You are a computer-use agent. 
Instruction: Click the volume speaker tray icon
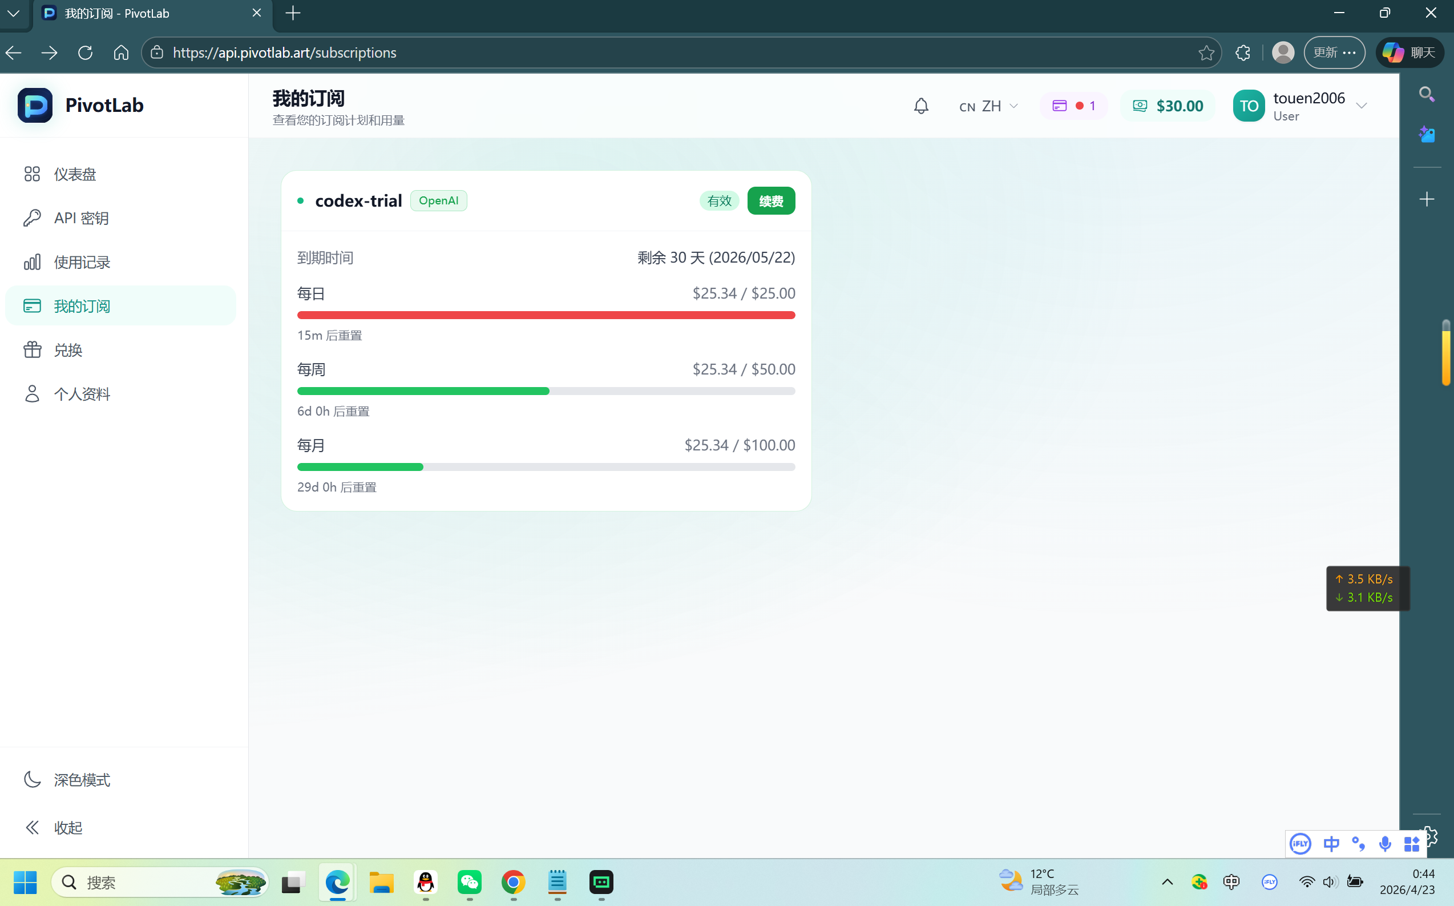tap(1331, 882)
